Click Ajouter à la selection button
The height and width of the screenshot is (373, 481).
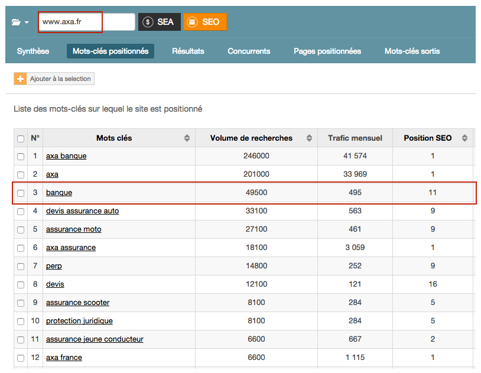pyautogui.click(x=54, y=79)
